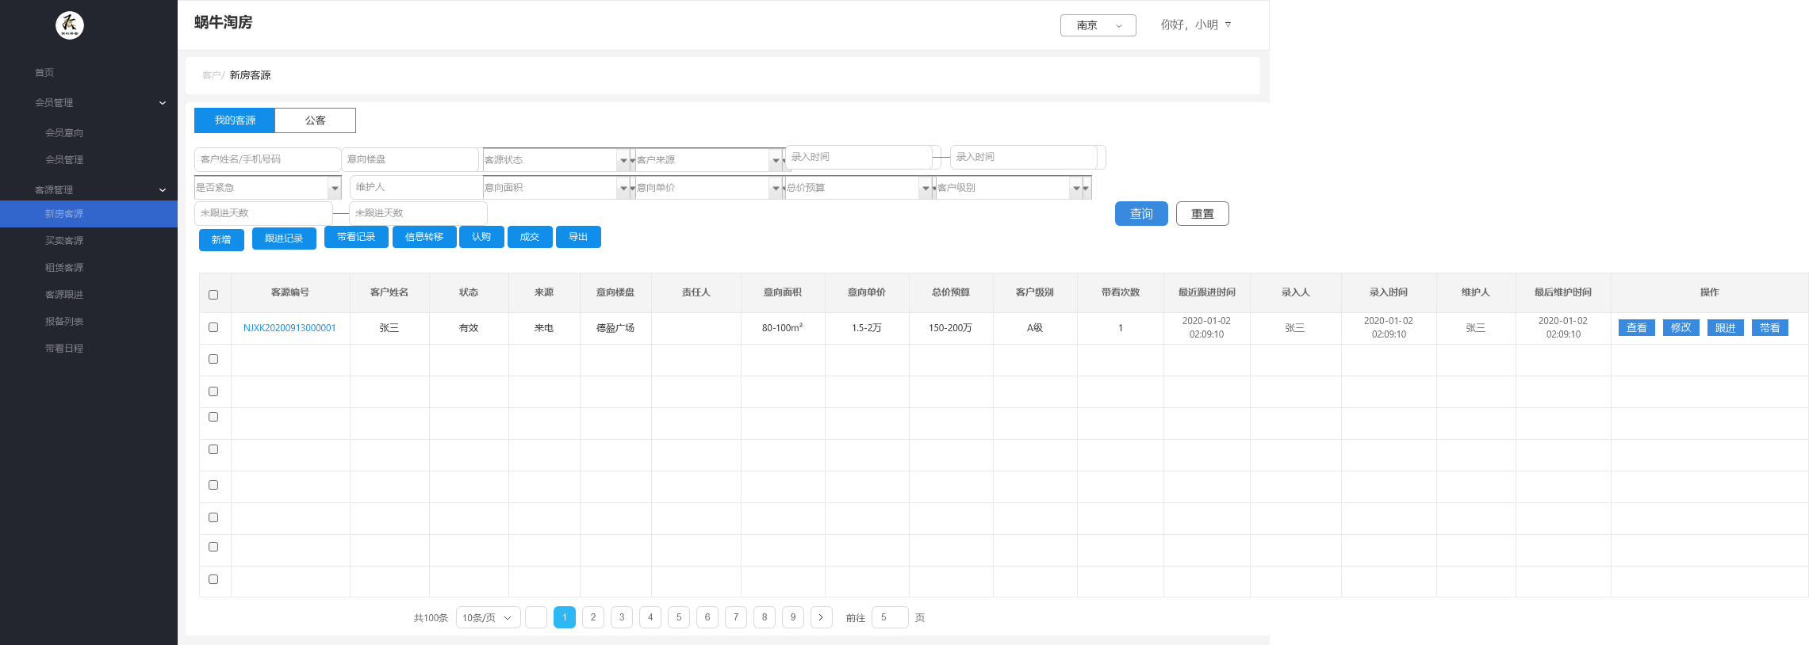Click the 重置 button
The image size is (1809, 645).
pyautogui.click(x=1202, y=214)
